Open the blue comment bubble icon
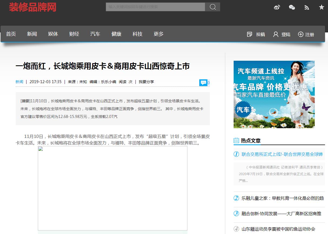 203,83
